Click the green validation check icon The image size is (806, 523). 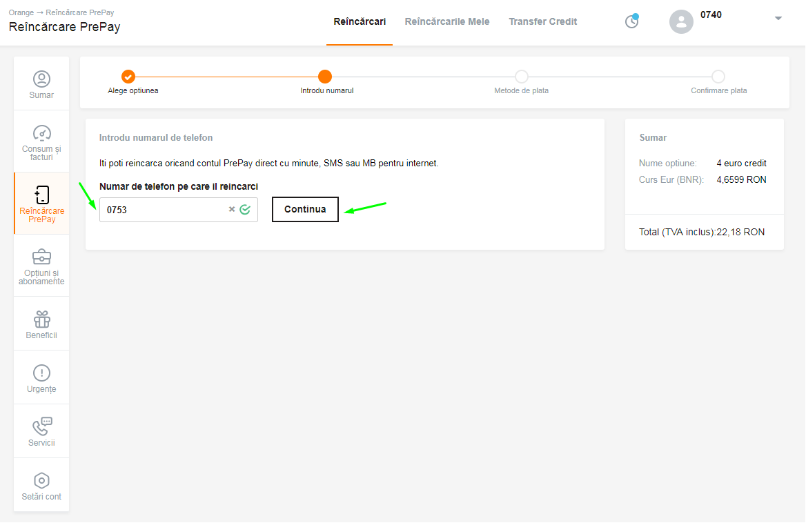click(x=245, y=209)
